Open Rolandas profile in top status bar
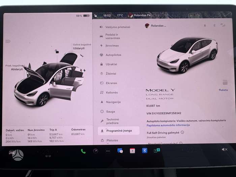 click(x=140, y=15)
